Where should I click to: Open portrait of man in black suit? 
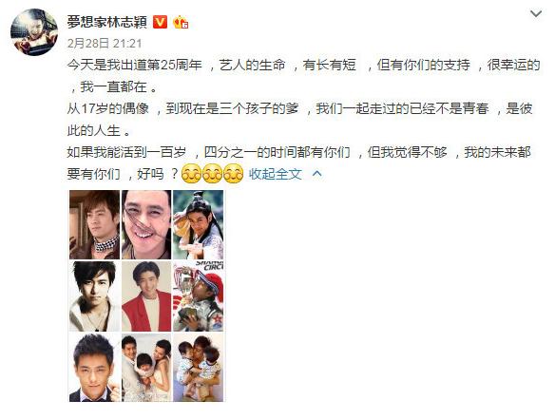tap(94, 368)
